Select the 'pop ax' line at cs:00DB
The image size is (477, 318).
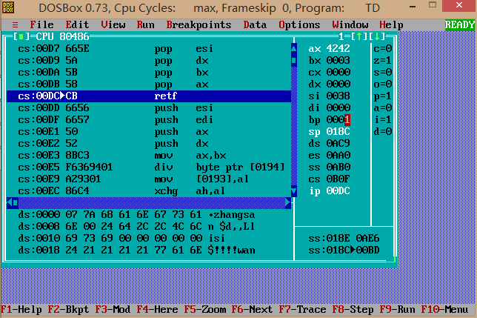149,85
